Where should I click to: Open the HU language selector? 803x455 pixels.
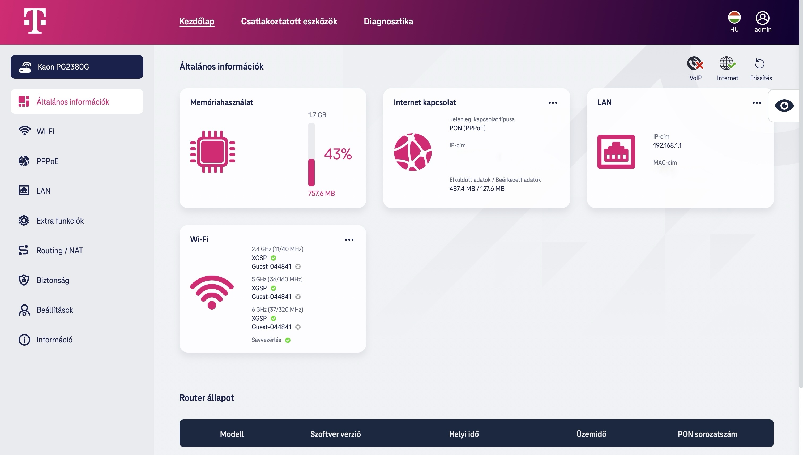tap(734, 18)
